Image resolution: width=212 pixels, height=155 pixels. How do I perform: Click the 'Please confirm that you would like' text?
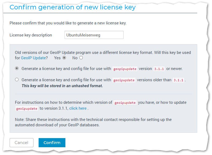pyautogui.click(x=68, y=23)
